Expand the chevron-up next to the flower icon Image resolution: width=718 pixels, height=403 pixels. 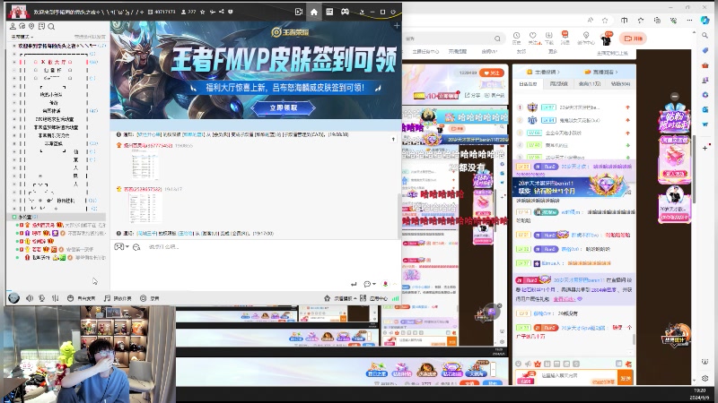(x=394, y=284)
